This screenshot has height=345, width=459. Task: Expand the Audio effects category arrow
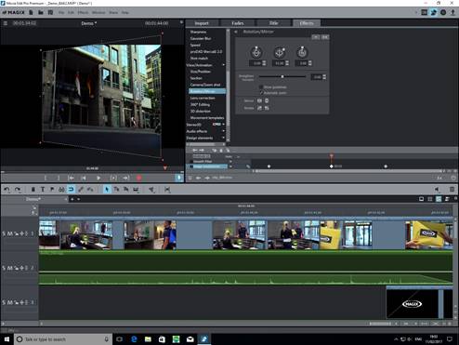(224, 131)
